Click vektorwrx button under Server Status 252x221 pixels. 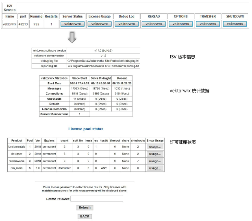[x=72, y=24]
